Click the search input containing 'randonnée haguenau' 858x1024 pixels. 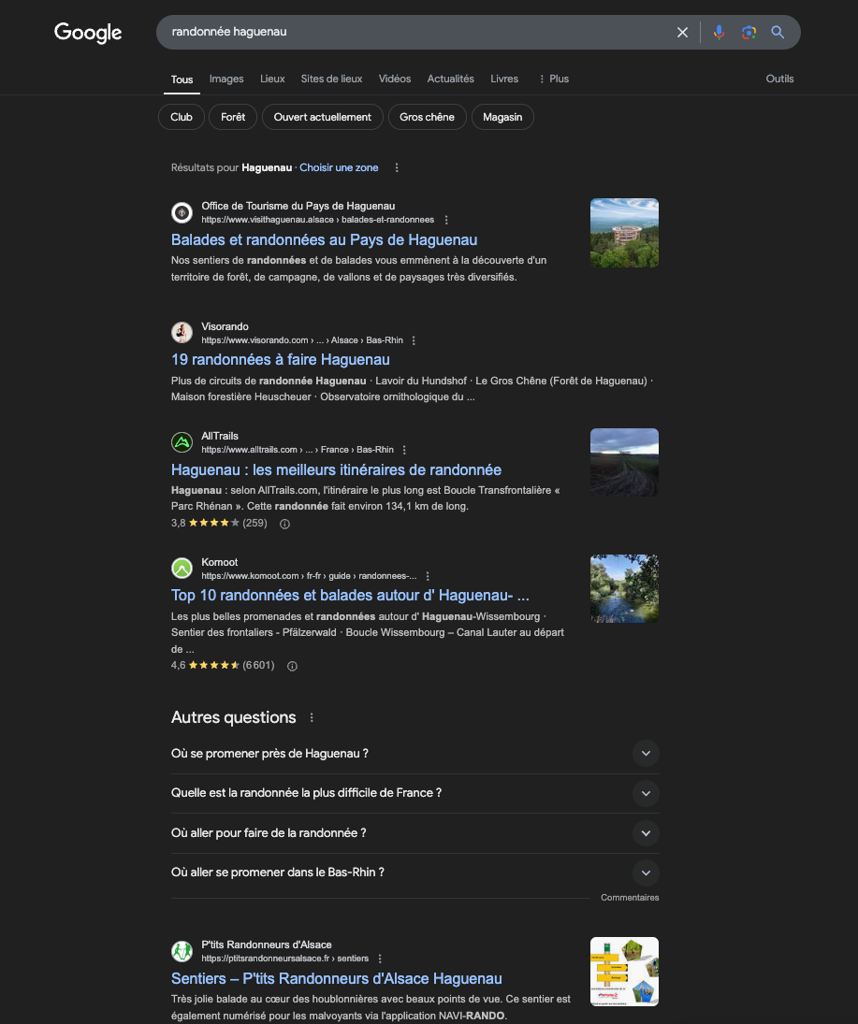(x=418, y=32)
